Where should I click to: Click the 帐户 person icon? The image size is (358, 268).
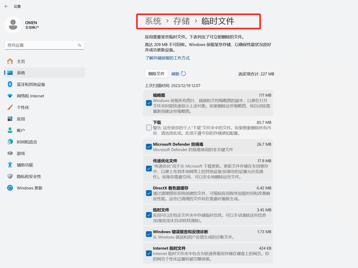point(10,130)
